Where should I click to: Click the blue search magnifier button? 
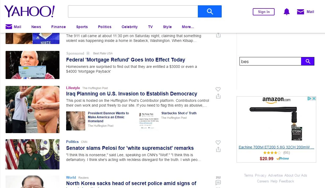[x=209, y=11]
